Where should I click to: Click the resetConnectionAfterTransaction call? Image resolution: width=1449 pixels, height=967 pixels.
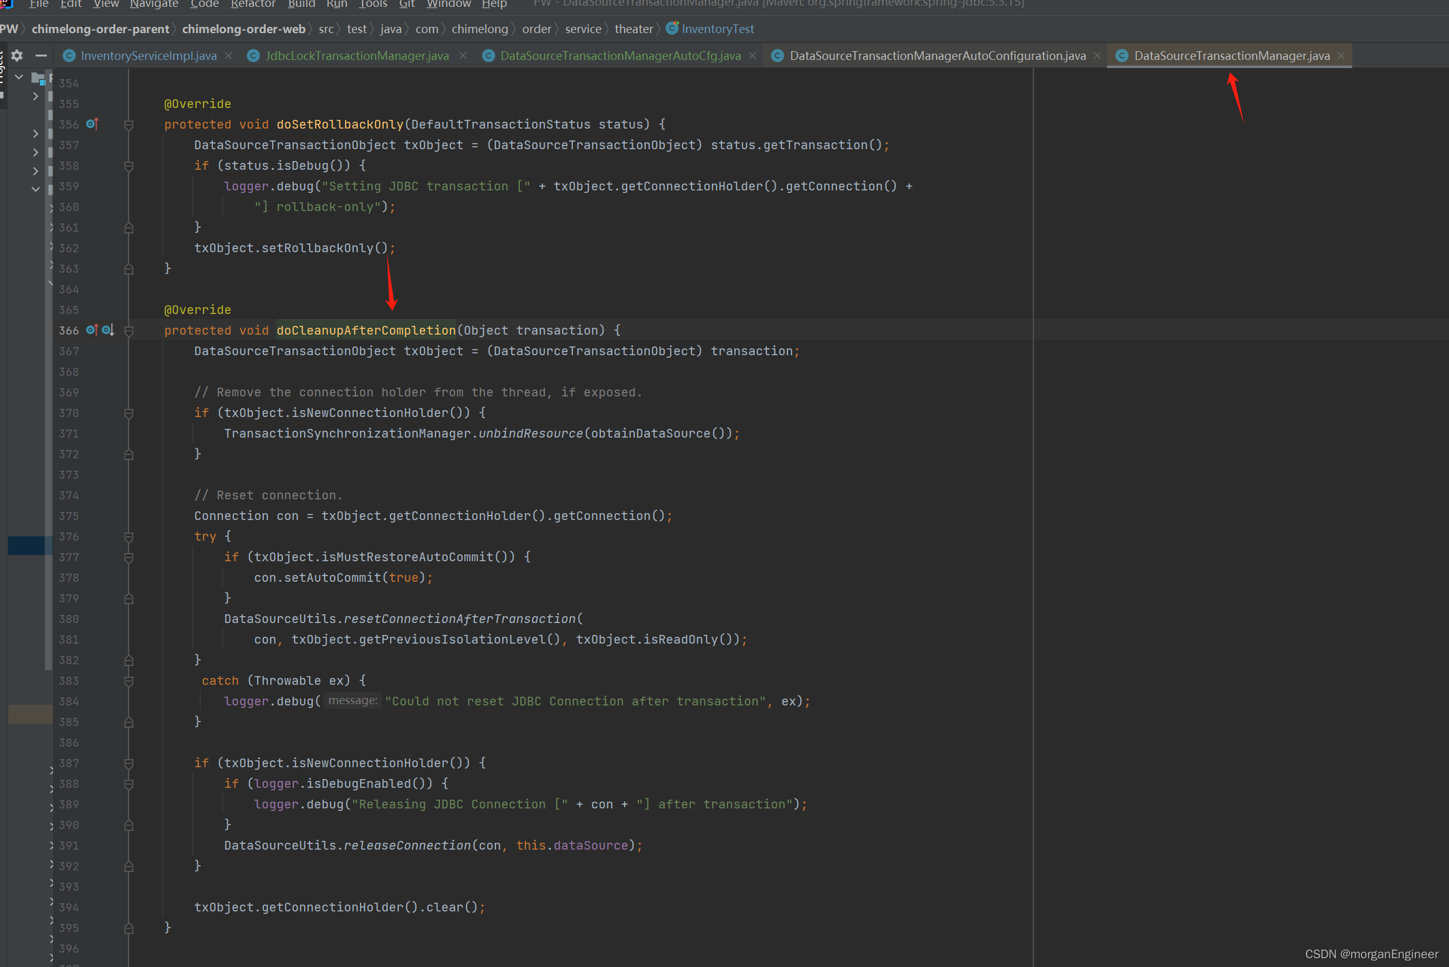pyautogui.click(x=460, y=619)
